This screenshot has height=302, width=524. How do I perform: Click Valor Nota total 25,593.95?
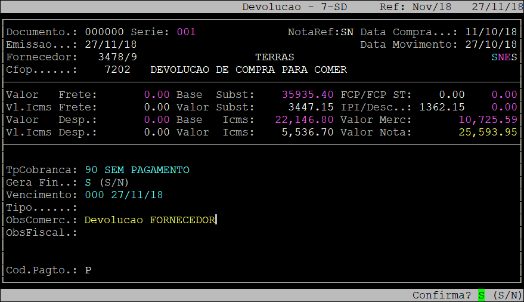[x=488, y=132]
